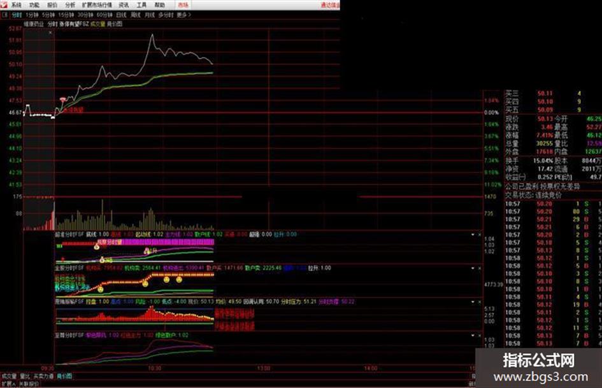Switch to the red 市场 tab
The image size is (602, 388).
point(183,5)
